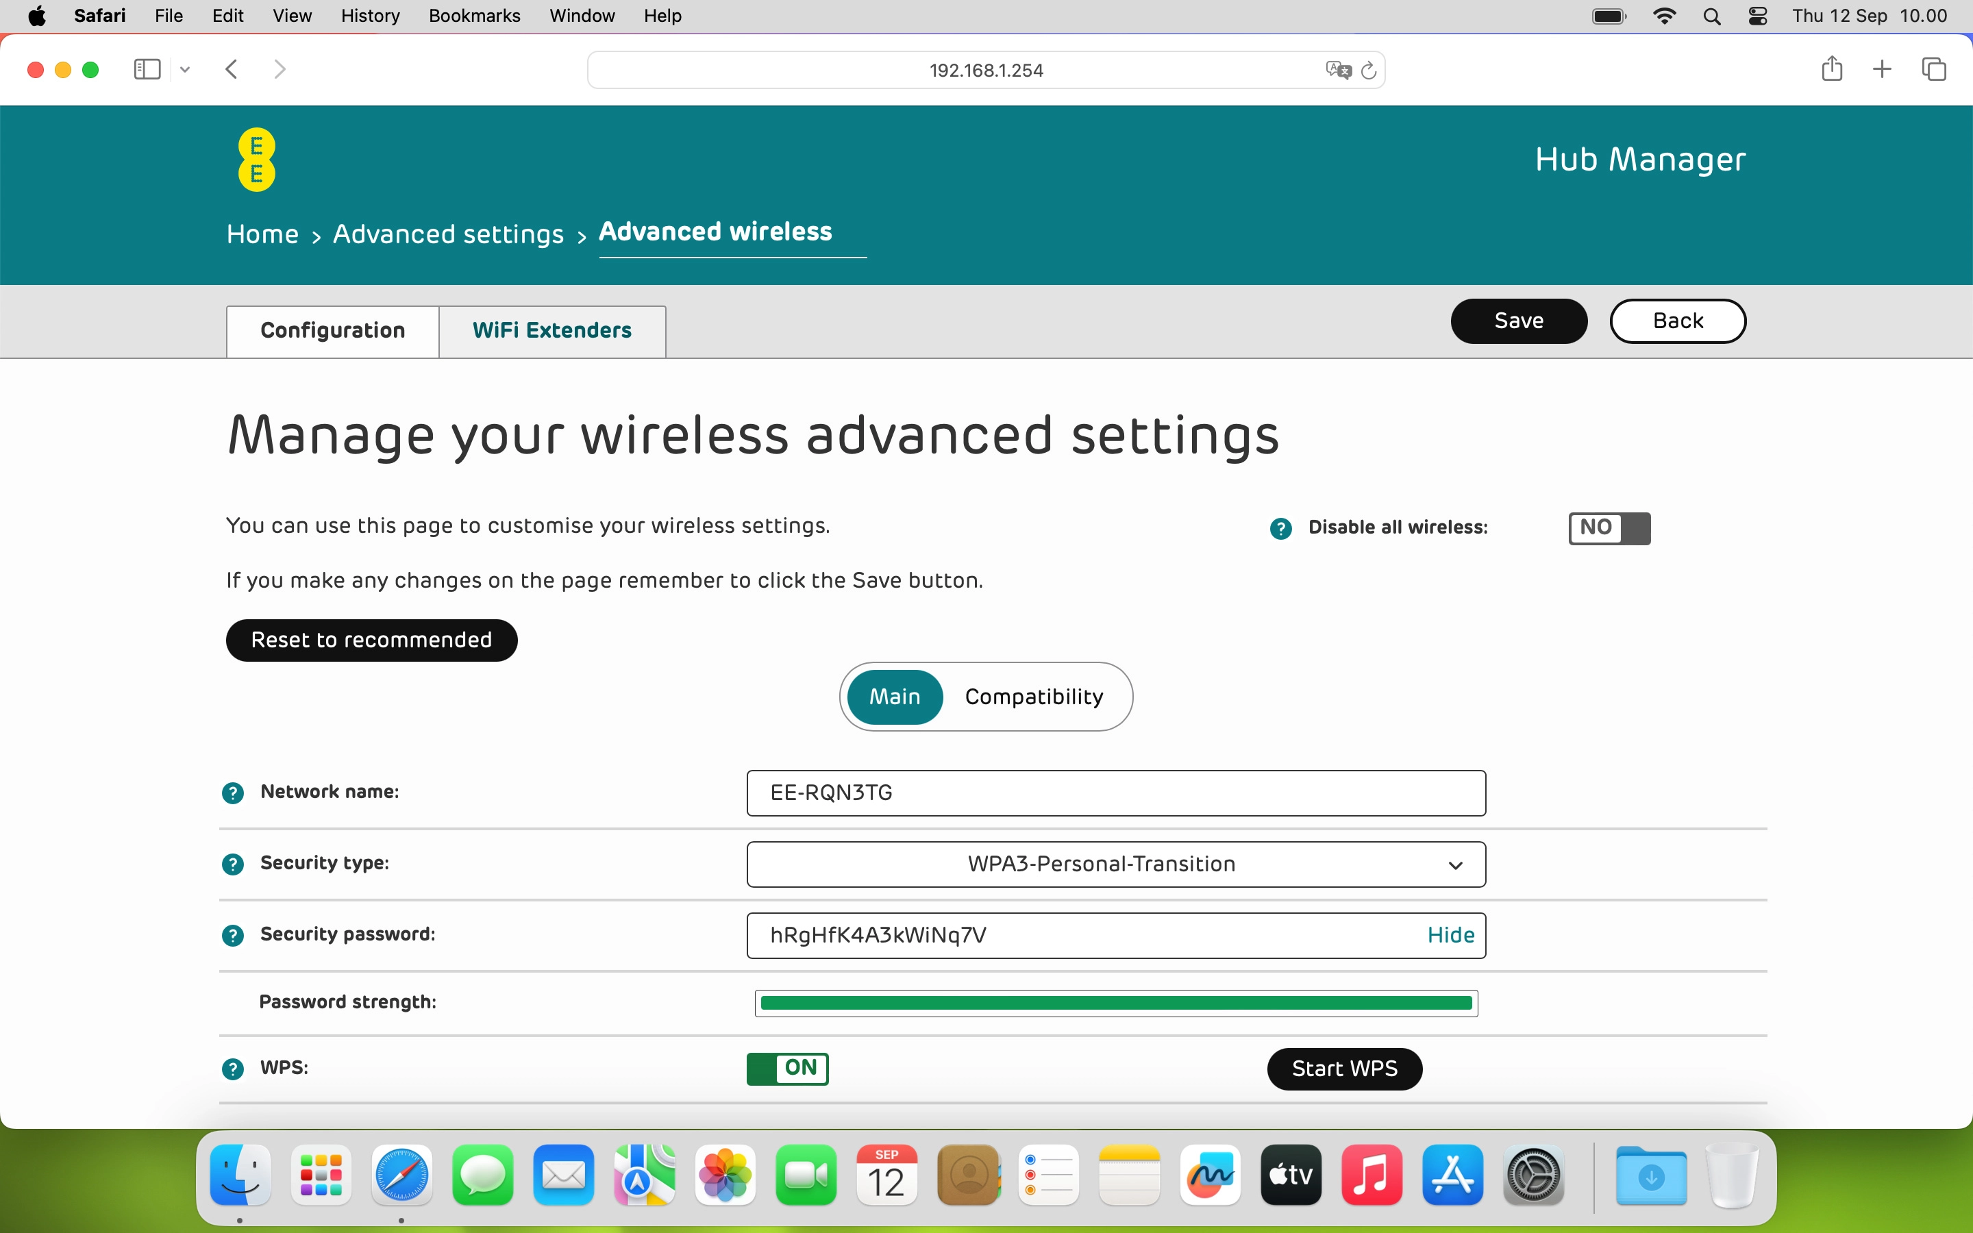
Task: Click Save to store wireless settings
Action: 1518,321
